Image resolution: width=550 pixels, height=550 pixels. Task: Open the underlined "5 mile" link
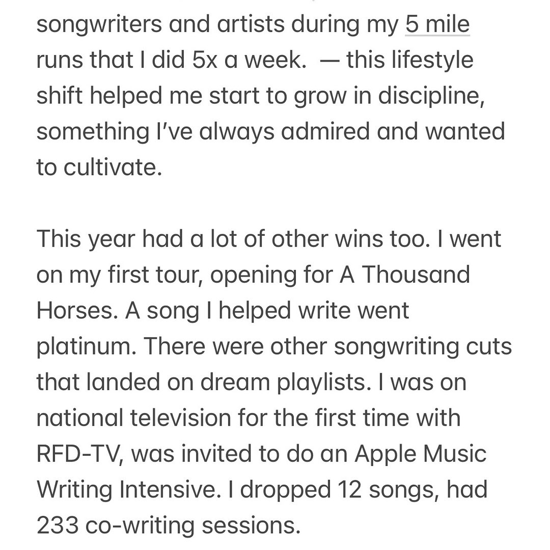click(x=437, y=24)
